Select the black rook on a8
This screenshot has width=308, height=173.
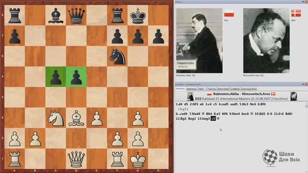[x=15, y=15]
